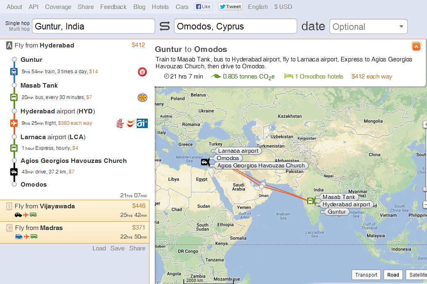The width and height of the screenshot is (427, 284).
Task: Click the black car icon for the drive to Omodos
Action: point(14,172)
